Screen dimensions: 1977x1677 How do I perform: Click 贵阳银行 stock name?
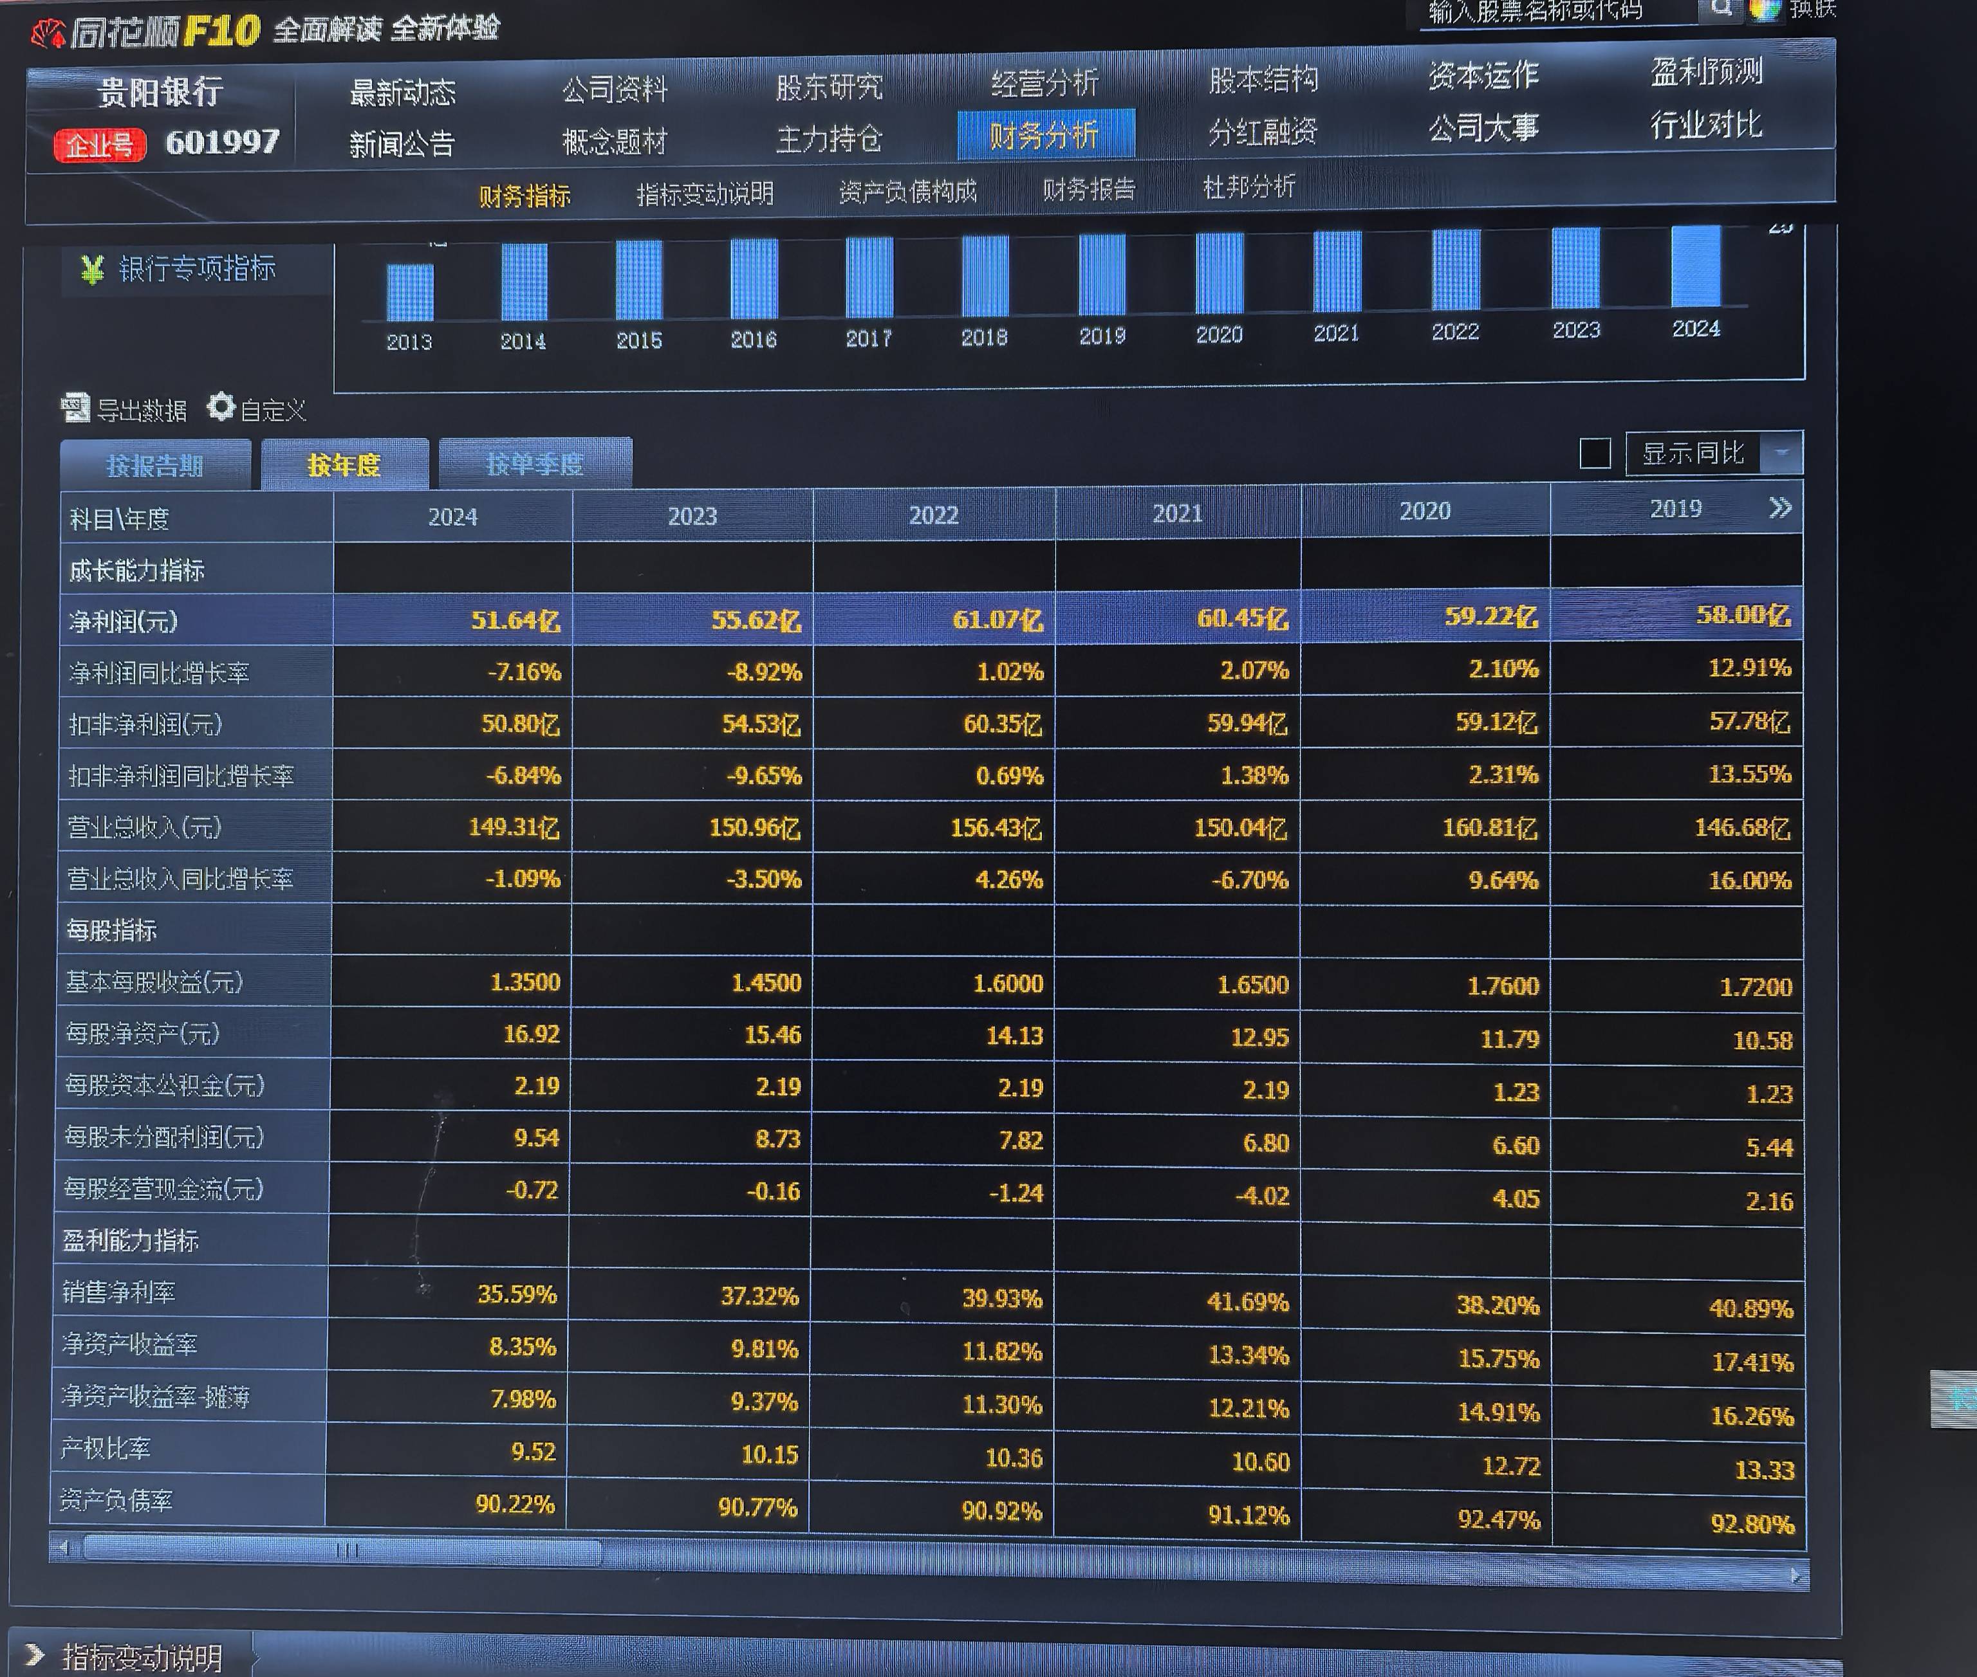pos(160,92)
